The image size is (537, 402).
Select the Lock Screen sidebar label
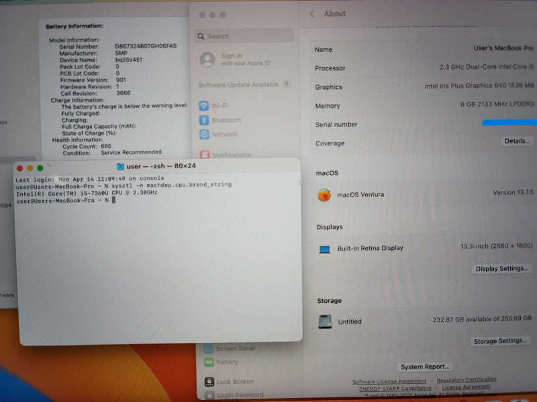click(x=235, y=381)
